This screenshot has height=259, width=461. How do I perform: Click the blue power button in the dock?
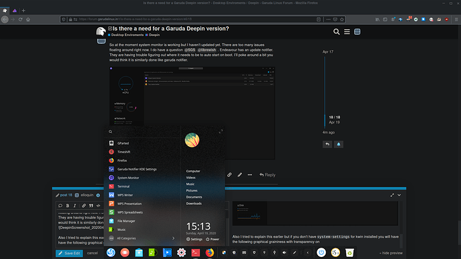pyautogui.click(x=321, y=252)
